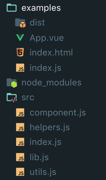Open the App.vue file
The image size is (106, 180).
(x=47, y=38)
